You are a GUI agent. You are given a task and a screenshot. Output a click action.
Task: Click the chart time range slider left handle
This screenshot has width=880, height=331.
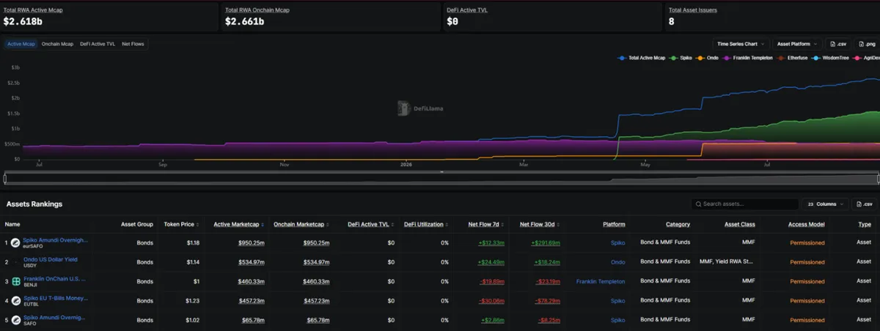pos(4,178)
